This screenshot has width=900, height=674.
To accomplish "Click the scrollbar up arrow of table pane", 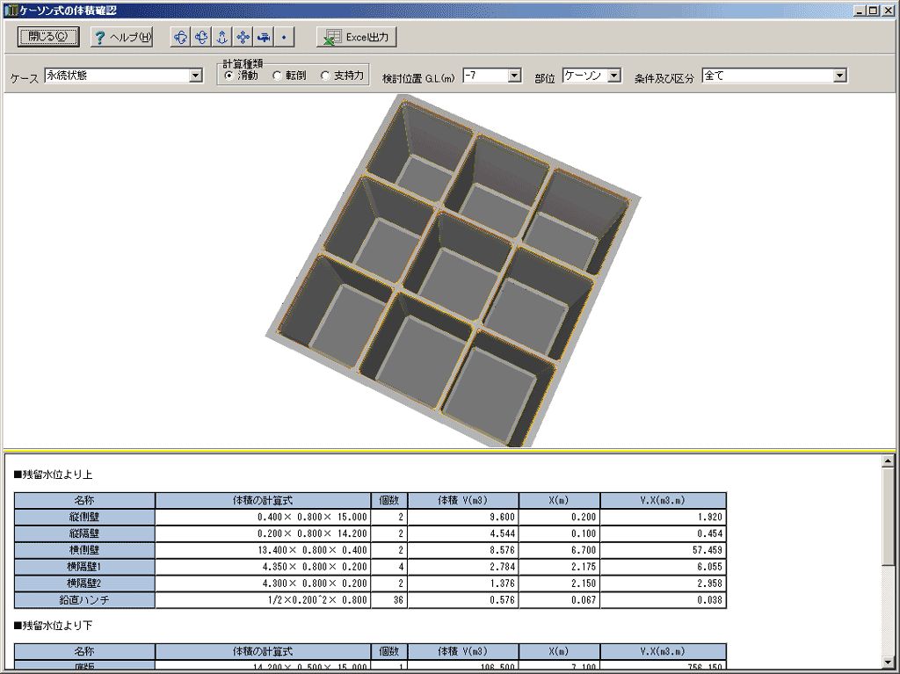I will click(888, 461).
